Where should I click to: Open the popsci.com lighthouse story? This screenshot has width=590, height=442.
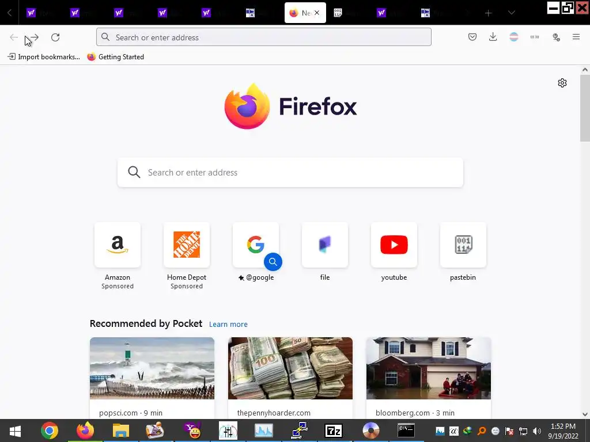[x=152, y=378]
